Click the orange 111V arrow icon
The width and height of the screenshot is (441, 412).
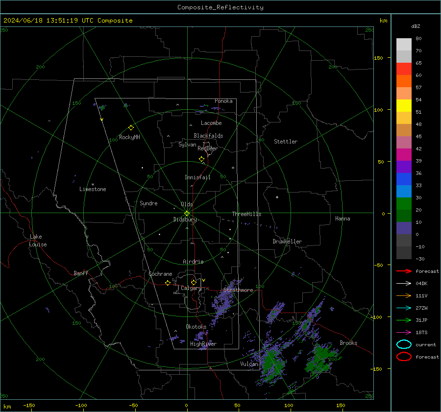point(404,295)
